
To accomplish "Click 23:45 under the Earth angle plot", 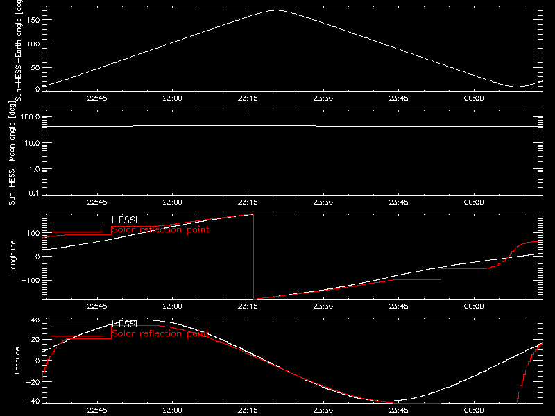I will pos(398,98).
